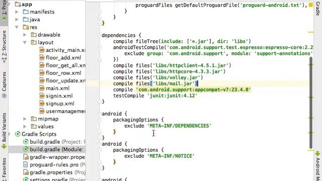This screenshot has height=181, width=322.
Task: Open the Favorites side panel tab
Action: 4,169
